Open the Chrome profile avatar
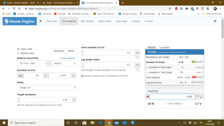The height and width of the screenshot is (126, 224). tap(215, 9)
